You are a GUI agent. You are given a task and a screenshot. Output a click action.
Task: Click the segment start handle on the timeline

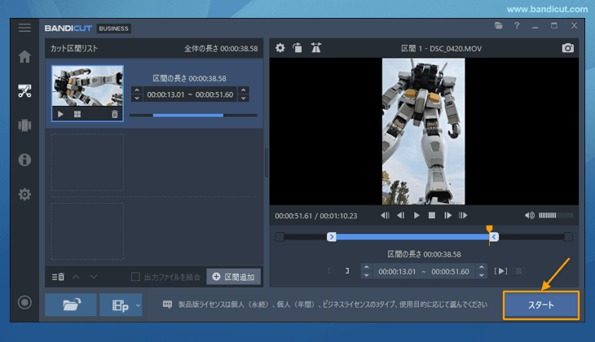331,237
